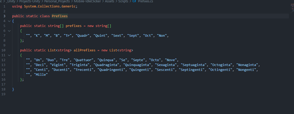Open the Mobile-IdleClicker breadcrumb
294x114 pixels.
pos(87,2)
